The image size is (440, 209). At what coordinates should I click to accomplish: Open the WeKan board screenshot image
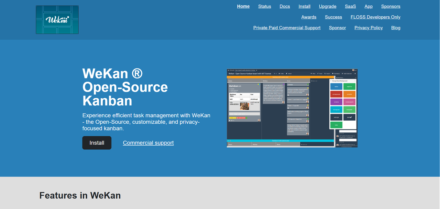click(292, 108)
